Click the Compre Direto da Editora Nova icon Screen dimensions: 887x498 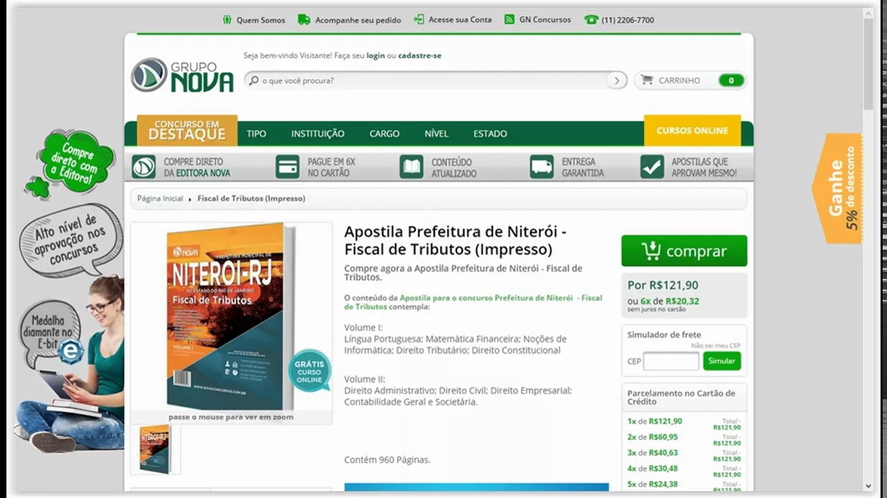pyautogui.click(x=144, y=167)
